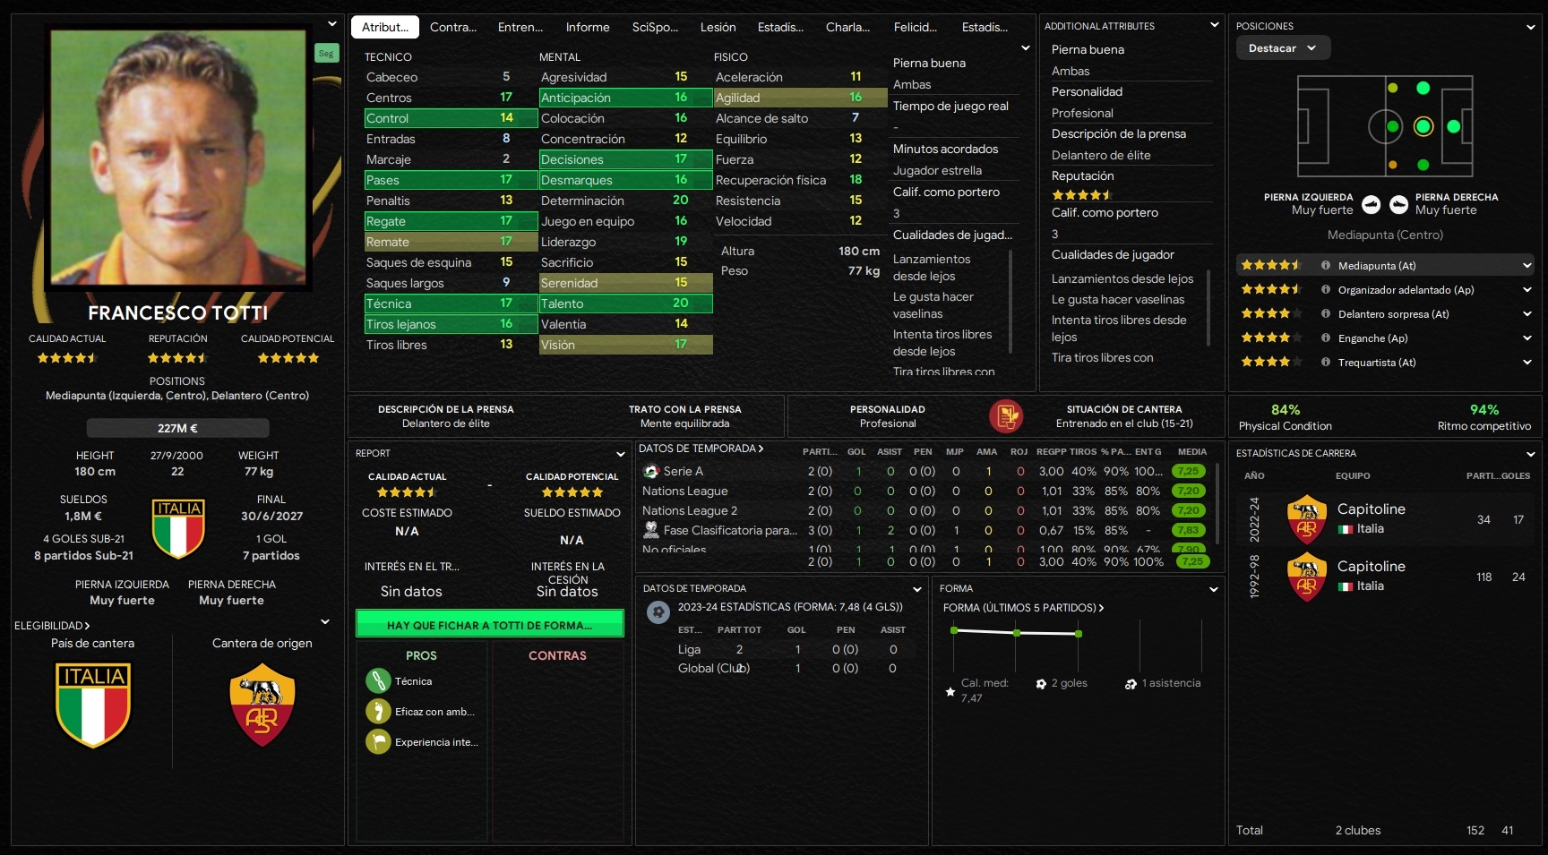Click the ball icon beside 2 goles
This screenshot has width=1548, height=855.
1041,684
